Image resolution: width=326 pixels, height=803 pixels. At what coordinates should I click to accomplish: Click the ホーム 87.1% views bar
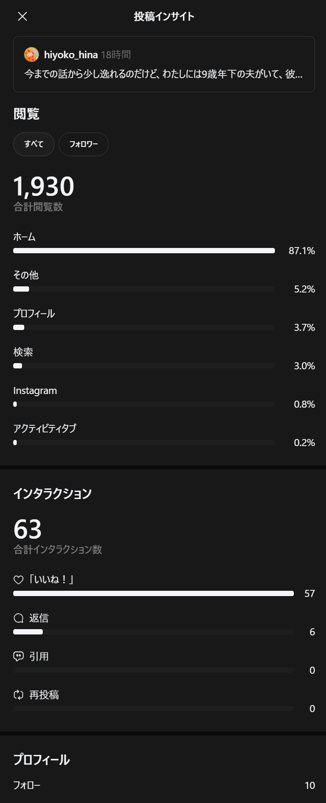tap(144, 251)
